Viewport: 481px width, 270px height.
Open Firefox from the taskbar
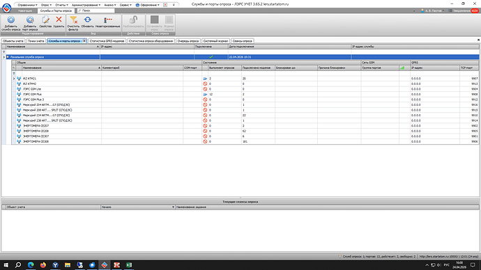click(x=43, y=265)
